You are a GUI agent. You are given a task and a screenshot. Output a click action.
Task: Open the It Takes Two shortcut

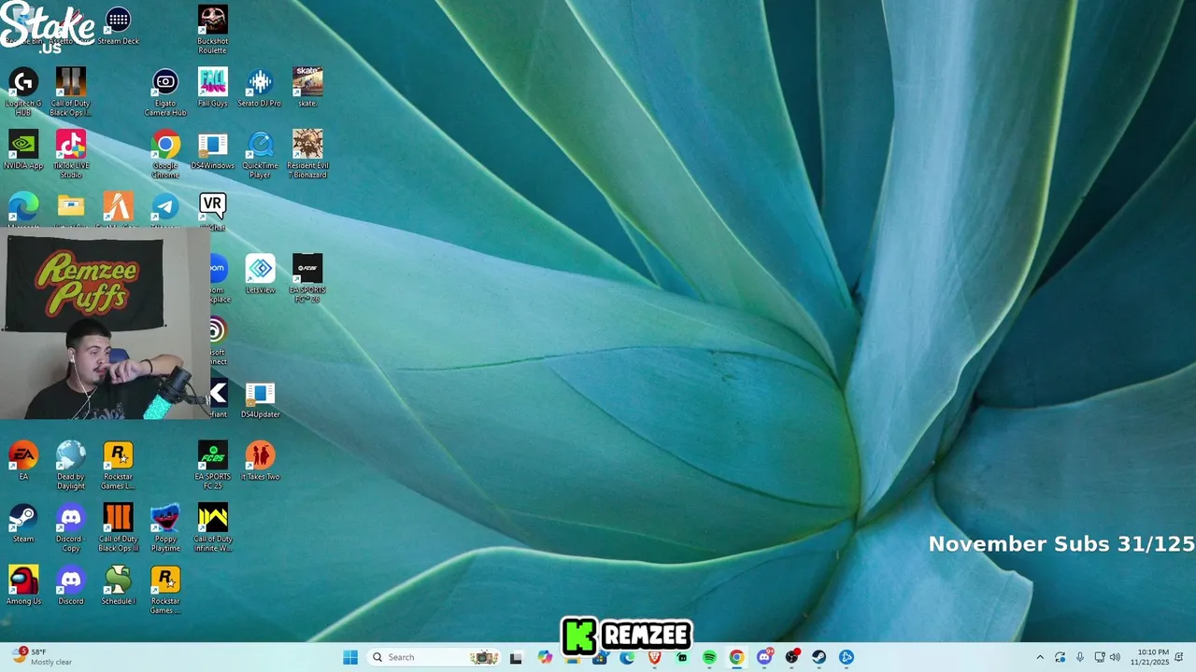[x=260, y=461]
